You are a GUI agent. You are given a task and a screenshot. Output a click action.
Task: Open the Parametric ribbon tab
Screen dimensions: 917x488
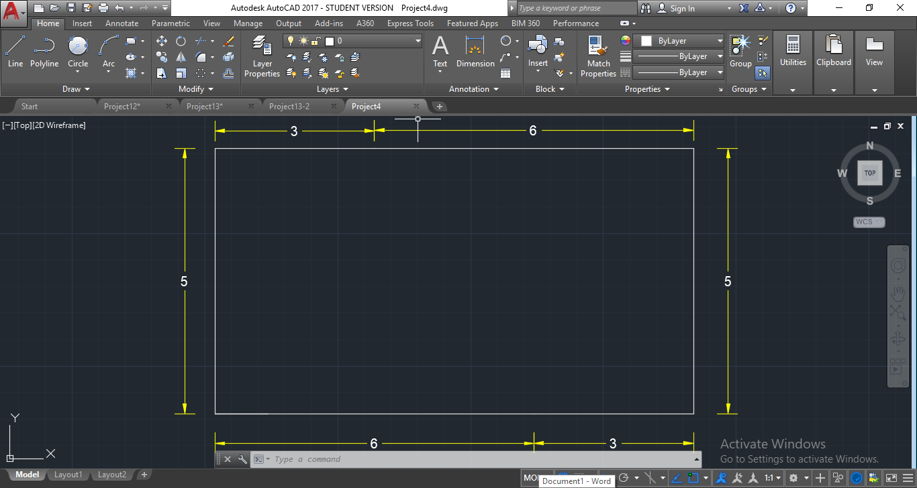point(171,23)
